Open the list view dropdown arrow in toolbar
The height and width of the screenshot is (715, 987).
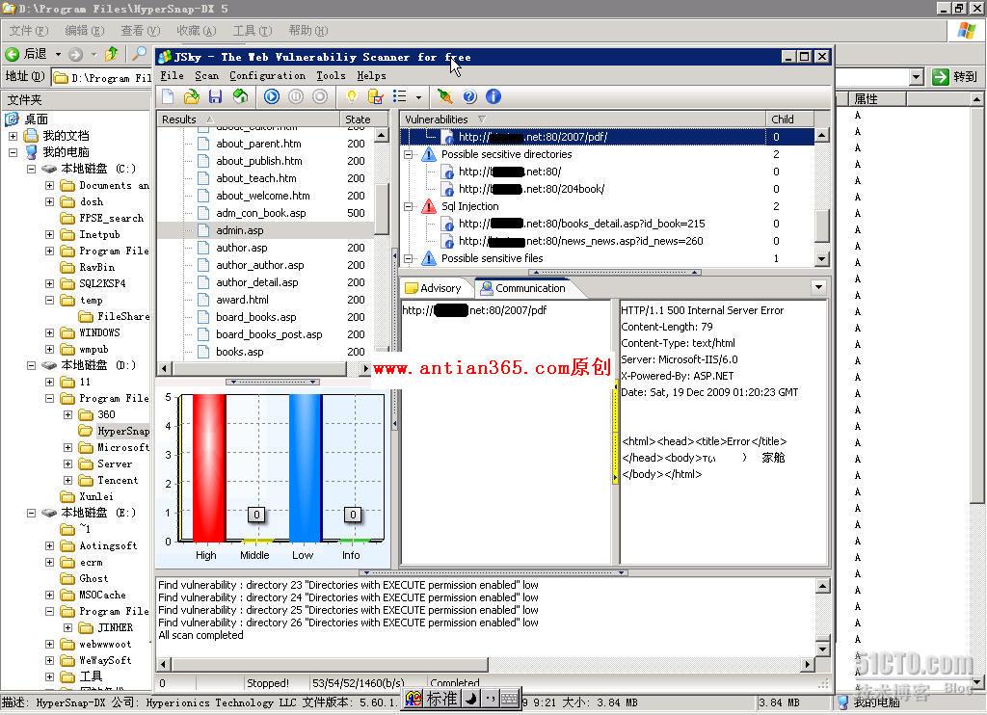coord(418,97)
